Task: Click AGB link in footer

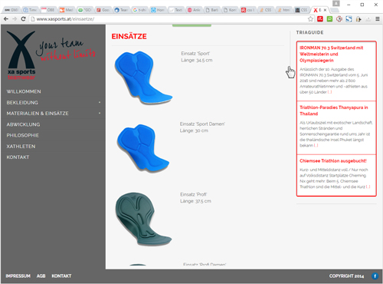Action: 41,276
